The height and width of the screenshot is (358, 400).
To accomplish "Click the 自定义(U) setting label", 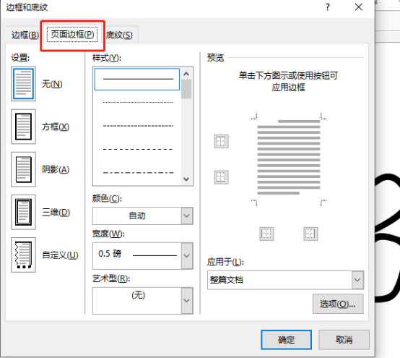I will (60, 255).
